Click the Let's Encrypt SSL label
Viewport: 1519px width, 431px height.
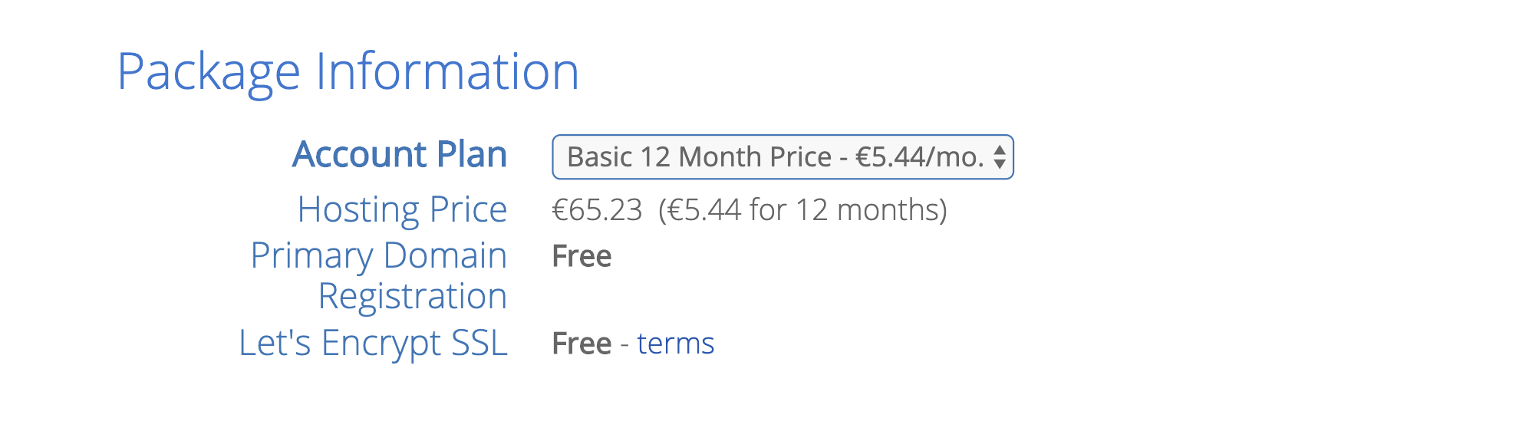pos(373,343)
